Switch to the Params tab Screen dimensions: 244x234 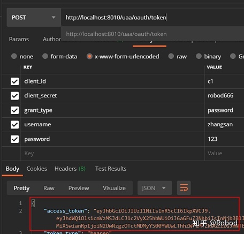click(19, 39)
